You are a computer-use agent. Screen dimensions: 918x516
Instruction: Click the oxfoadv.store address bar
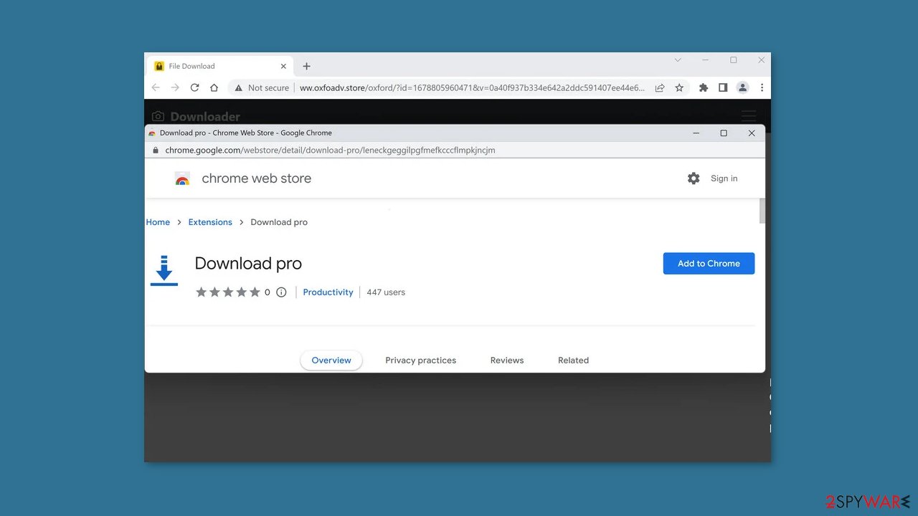click(472, 87)
